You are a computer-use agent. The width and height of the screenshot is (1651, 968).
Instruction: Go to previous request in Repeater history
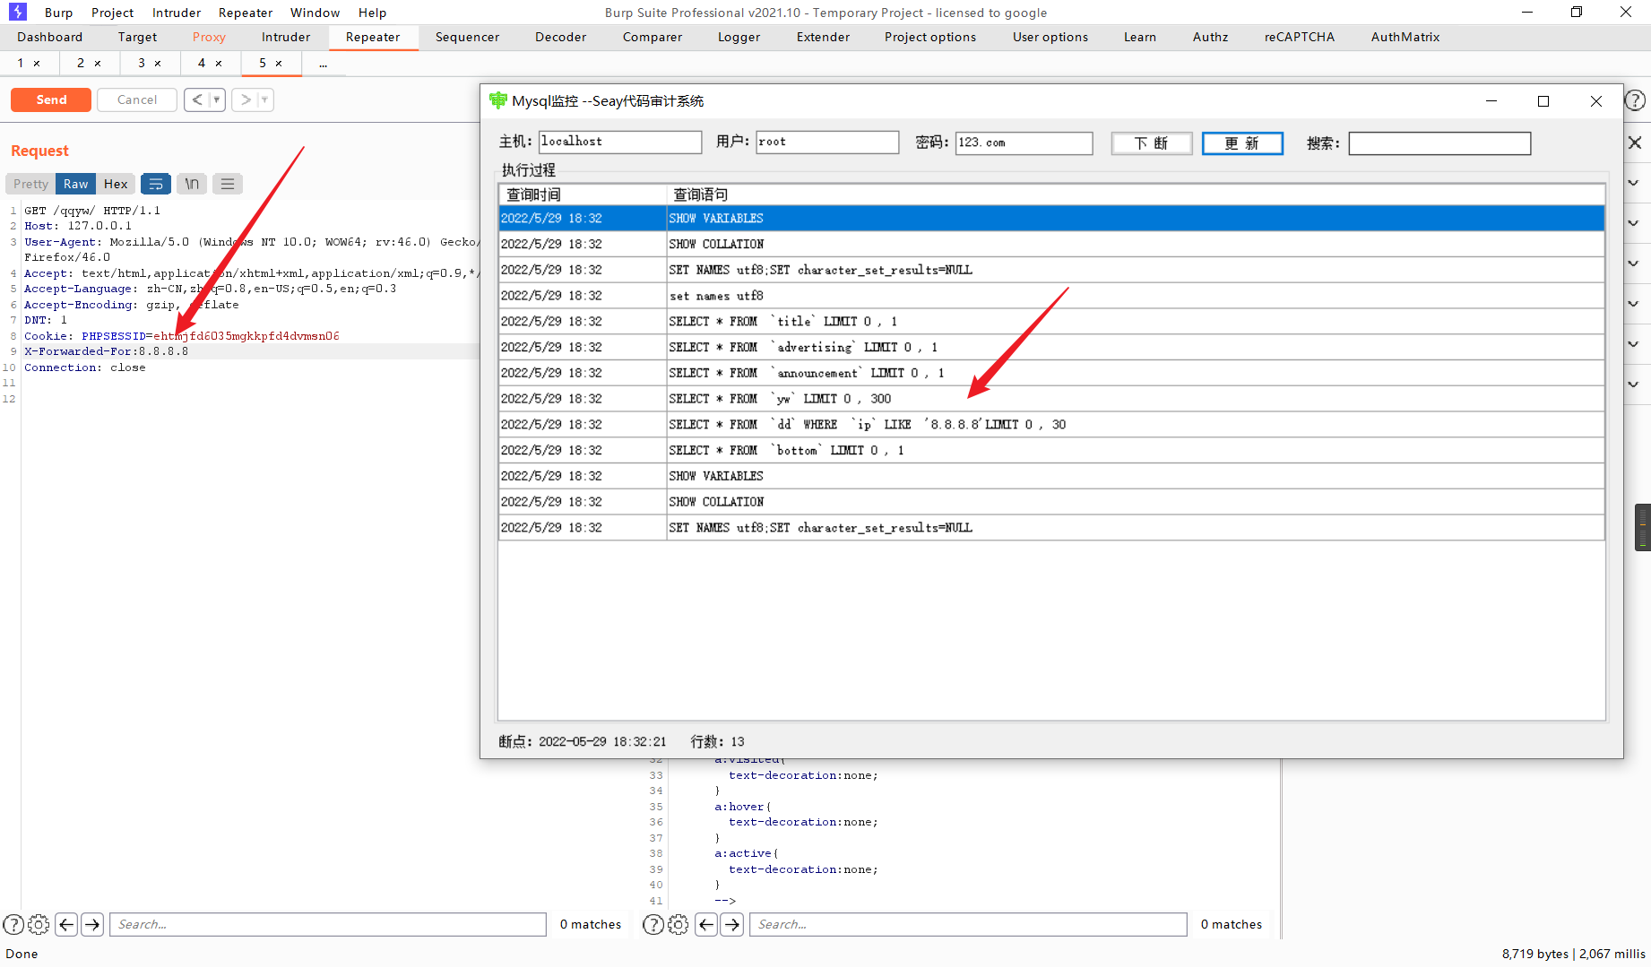197,99
